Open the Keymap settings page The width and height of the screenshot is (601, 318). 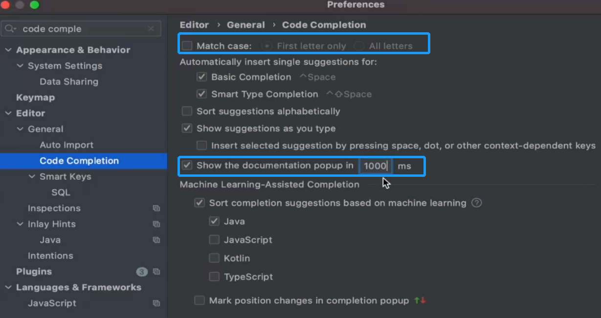35,97
